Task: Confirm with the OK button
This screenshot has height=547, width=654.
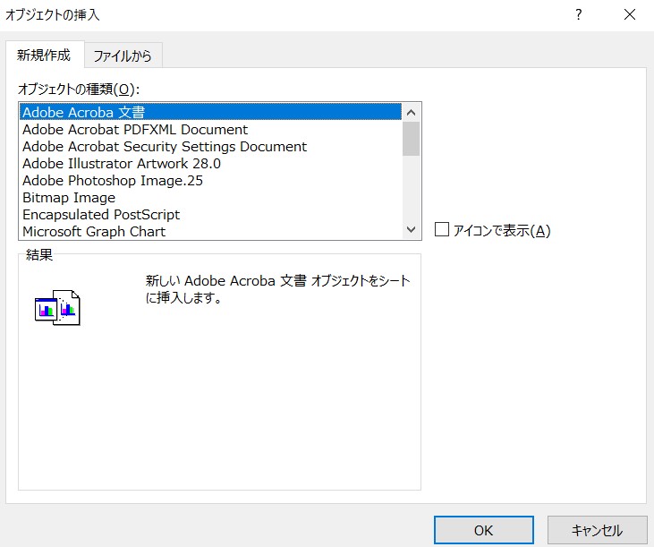Action: pos(483,530)
